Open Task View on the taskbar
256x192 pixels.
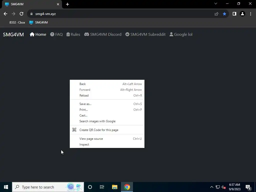[102, 187]
